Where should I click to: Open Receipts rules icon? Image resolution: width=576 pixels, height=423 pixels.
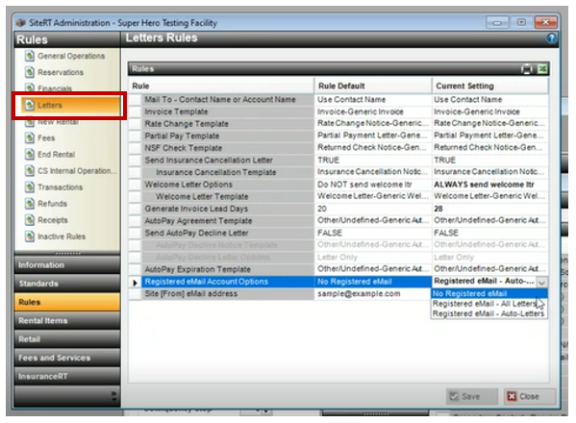click(30, 220)
